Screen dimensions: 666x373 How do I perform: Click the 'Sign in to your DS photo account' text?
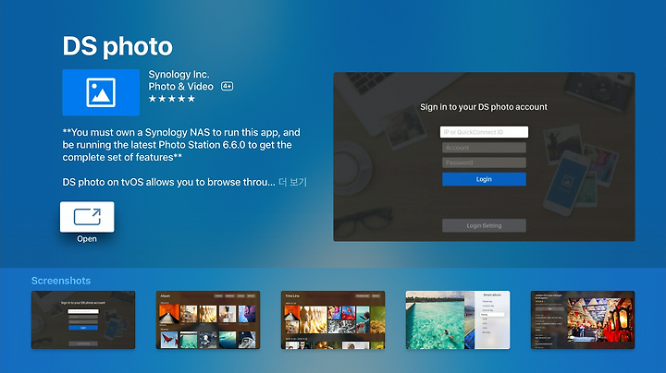(484, 107)
